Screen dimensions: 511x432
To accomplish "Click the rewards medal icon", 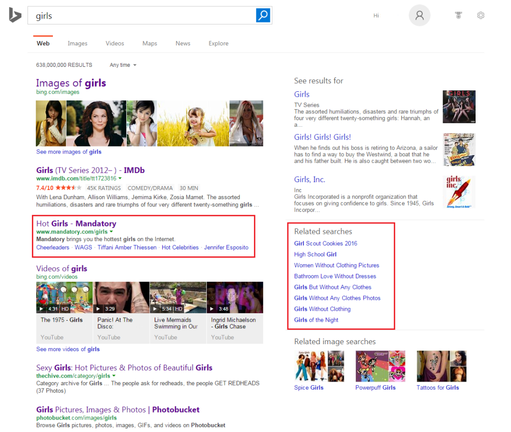I will pyautogui.click(x=459, y=15).
